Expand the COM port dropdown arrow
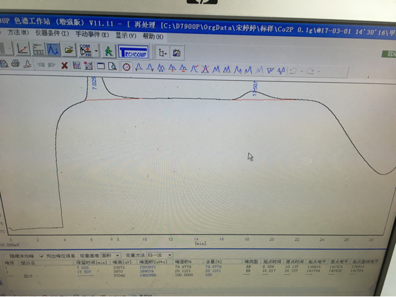Viewport: 396px width, 297px height. coord(96,51)
